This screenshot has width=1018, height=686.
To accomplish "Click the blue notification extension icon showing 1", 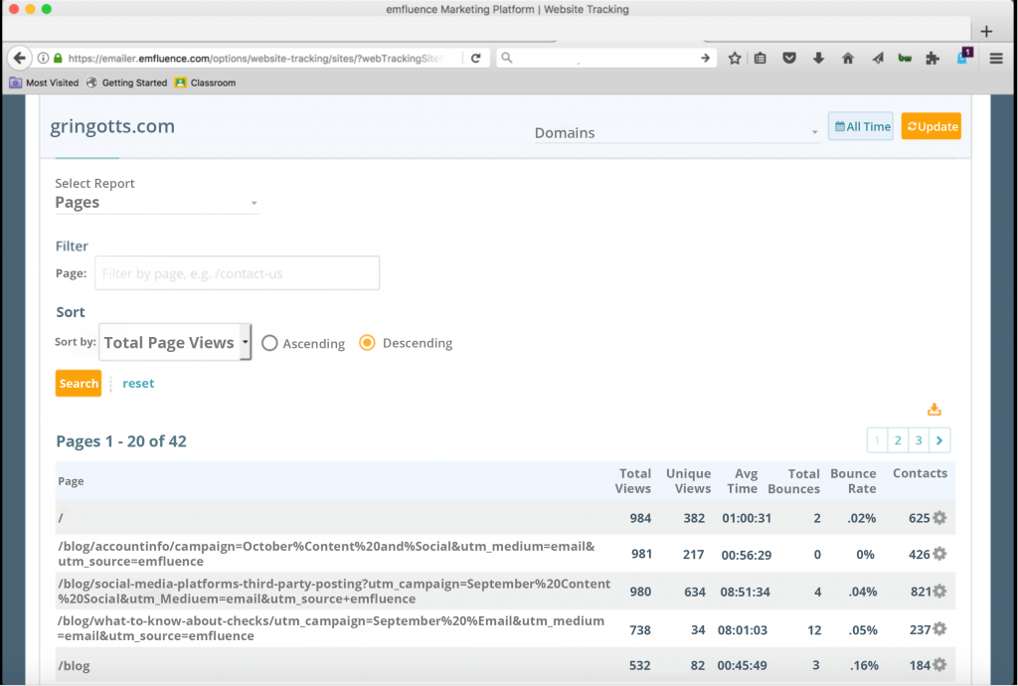I will click(x=962, y=58).
